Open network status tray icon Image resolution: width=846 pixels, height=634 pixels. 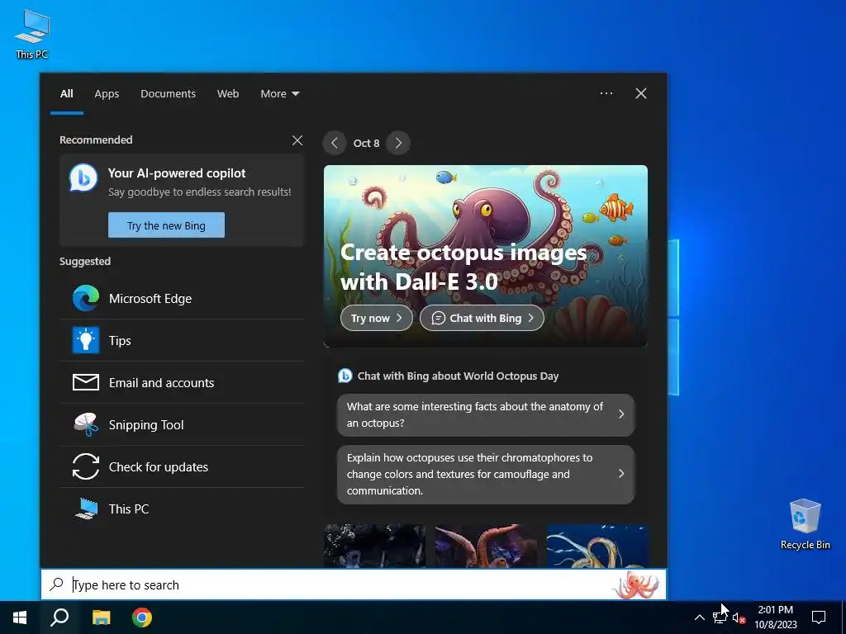719,617
